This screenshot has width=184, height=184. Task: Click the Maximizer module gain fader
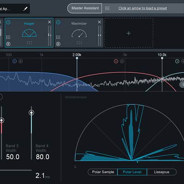[99, 35]
